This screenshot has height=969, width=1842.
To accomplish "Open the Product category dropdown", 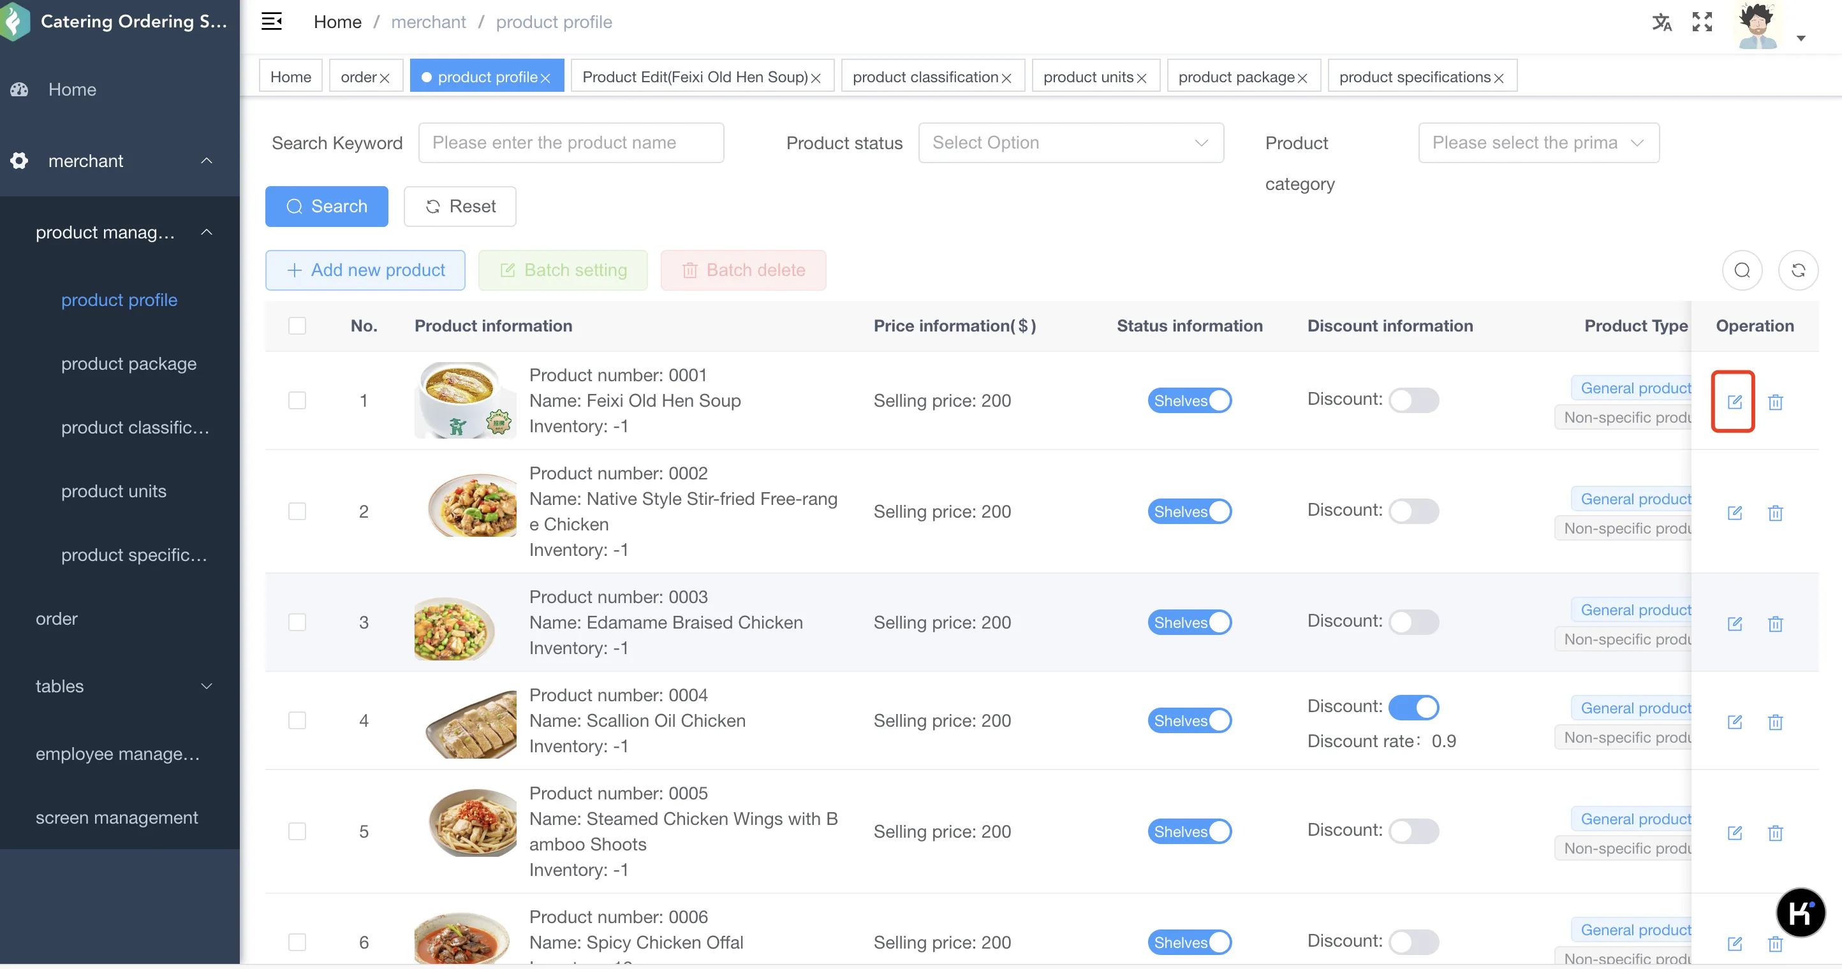I will click(1538, 143).
